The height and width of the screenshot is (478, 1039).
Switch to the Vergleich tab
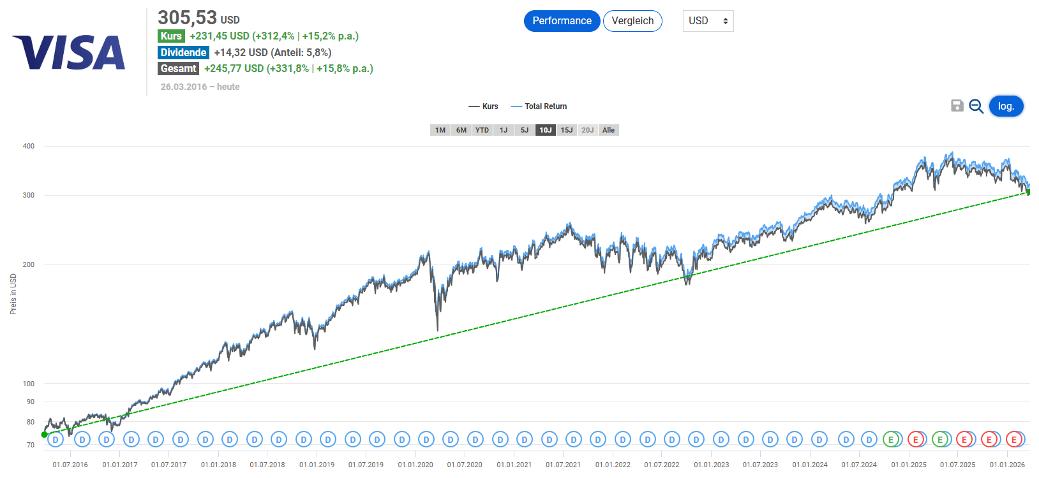click(632, 21)
